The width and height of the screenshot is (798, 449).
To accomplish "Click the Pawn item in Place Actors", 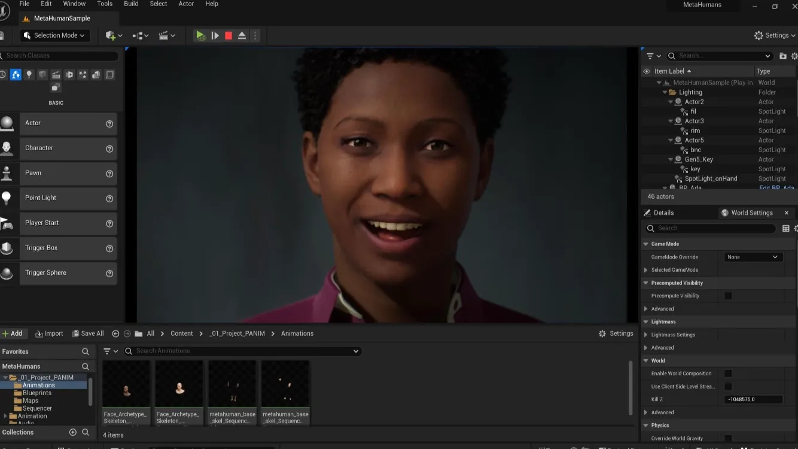I will point(59,173).
